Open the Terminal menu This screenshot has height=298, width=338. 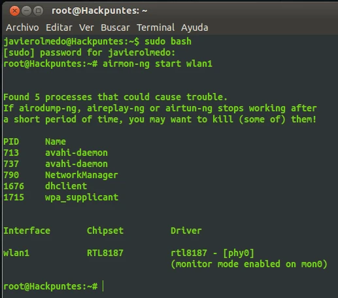(156, 28)
